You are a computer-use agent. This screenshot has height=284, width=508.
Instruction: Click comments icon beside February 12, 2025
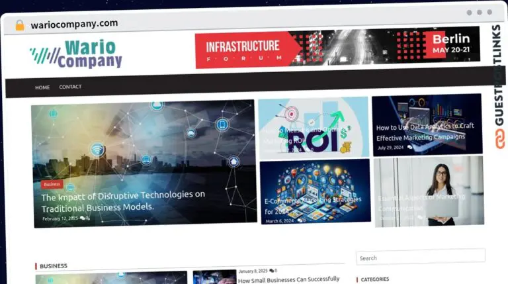coord(83,218)
